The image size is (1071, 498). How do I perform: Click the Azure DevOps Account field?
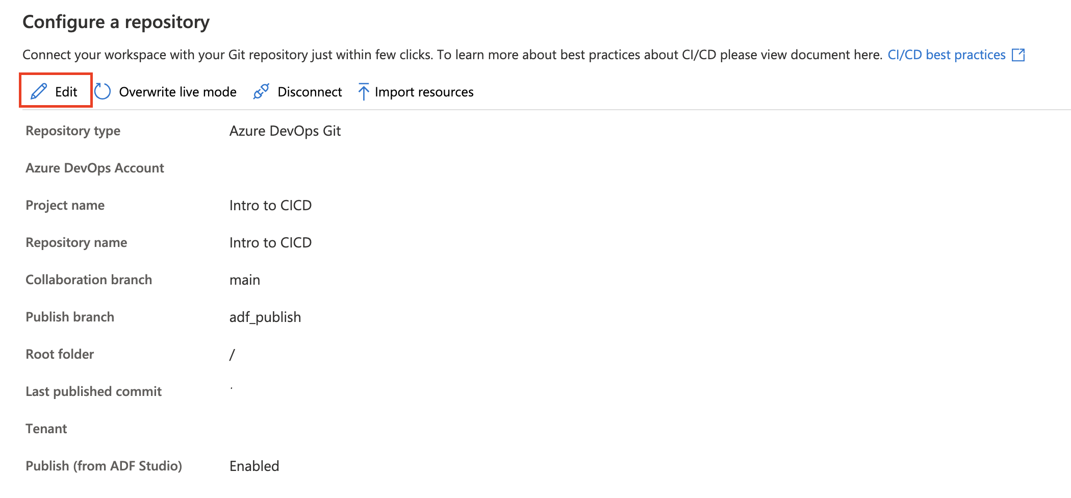pos(95,167)
